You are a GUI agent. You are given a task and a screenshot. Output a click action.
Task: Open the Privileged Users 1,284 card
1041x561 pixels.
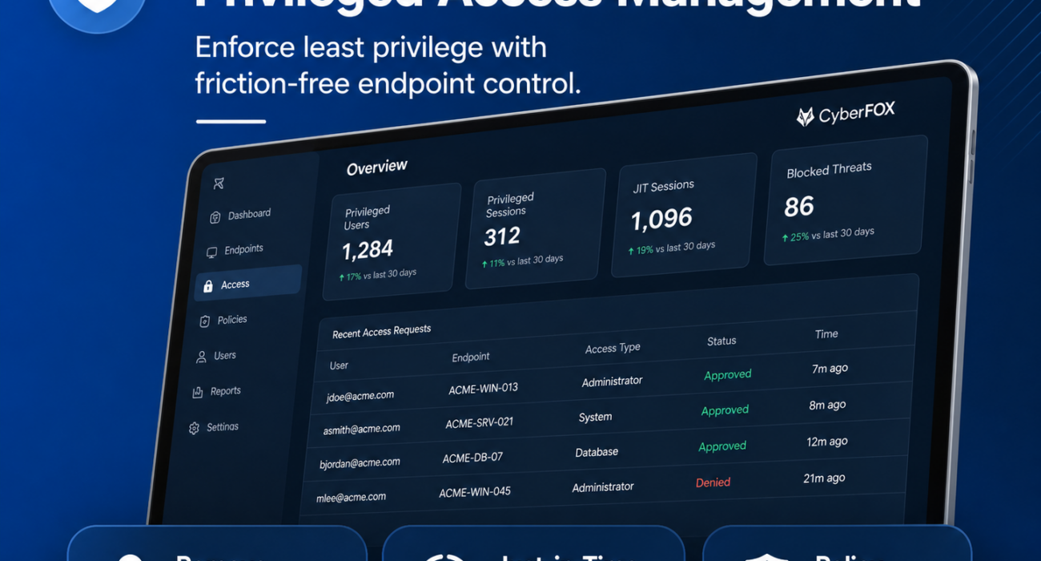click(392, 241)
